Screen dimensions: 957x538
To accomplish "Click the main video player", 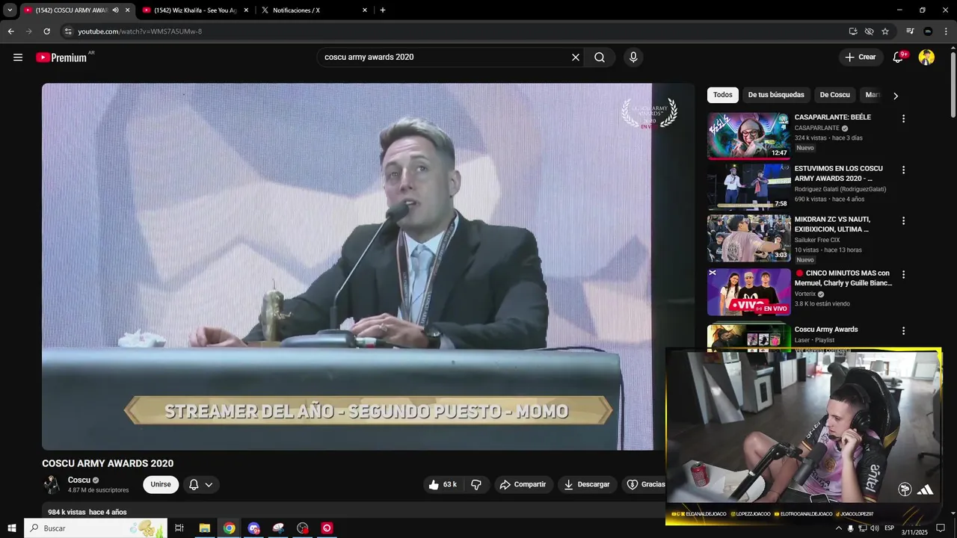I will [x=368, y=266].
